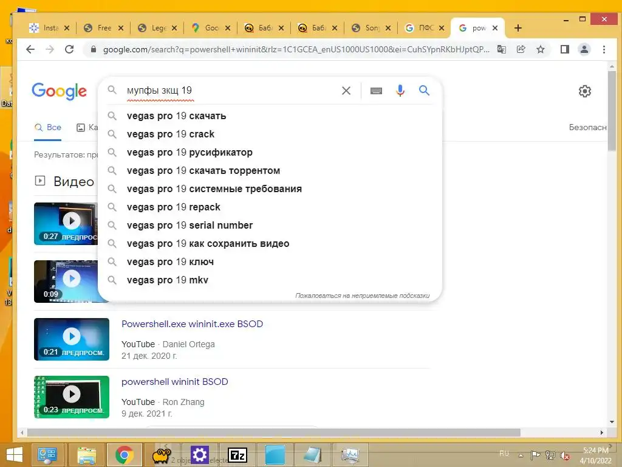The width and height of the screenshot is (622, 467).
Task: Click the translate page icon in address bar
Action: point(501,49)
